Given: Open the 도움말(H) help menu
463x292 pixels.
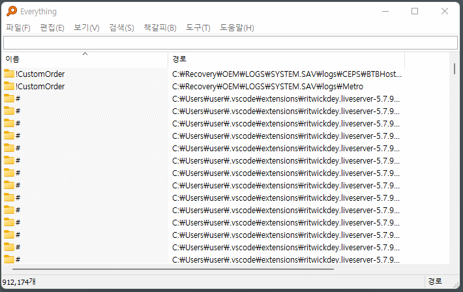Looking at the screenshot, I should [x=237, y=28].
